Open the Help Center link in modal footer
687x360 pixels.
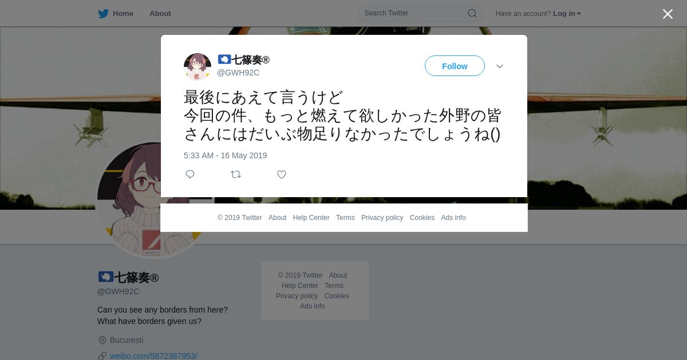(x=311, y=218)
